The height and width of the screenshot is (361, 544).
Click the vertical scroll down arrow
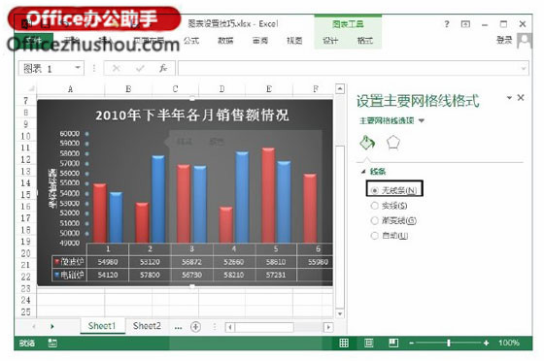pos(340,313)
